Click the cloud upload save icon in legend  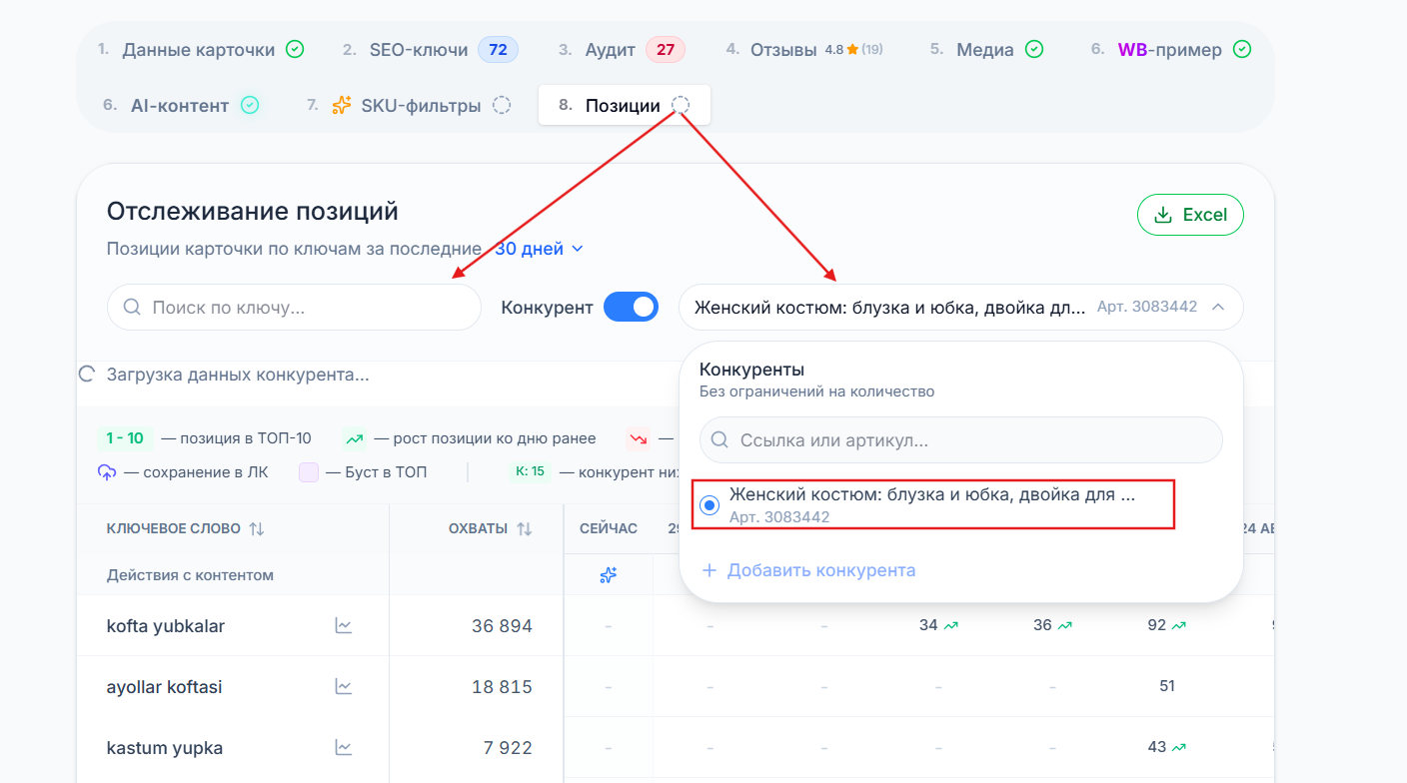point(107,472)
